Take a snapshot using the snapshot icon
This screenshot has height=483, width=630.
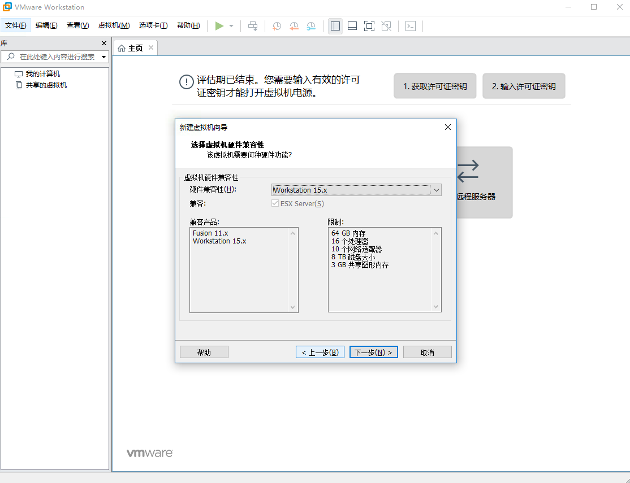coord(277,25)
